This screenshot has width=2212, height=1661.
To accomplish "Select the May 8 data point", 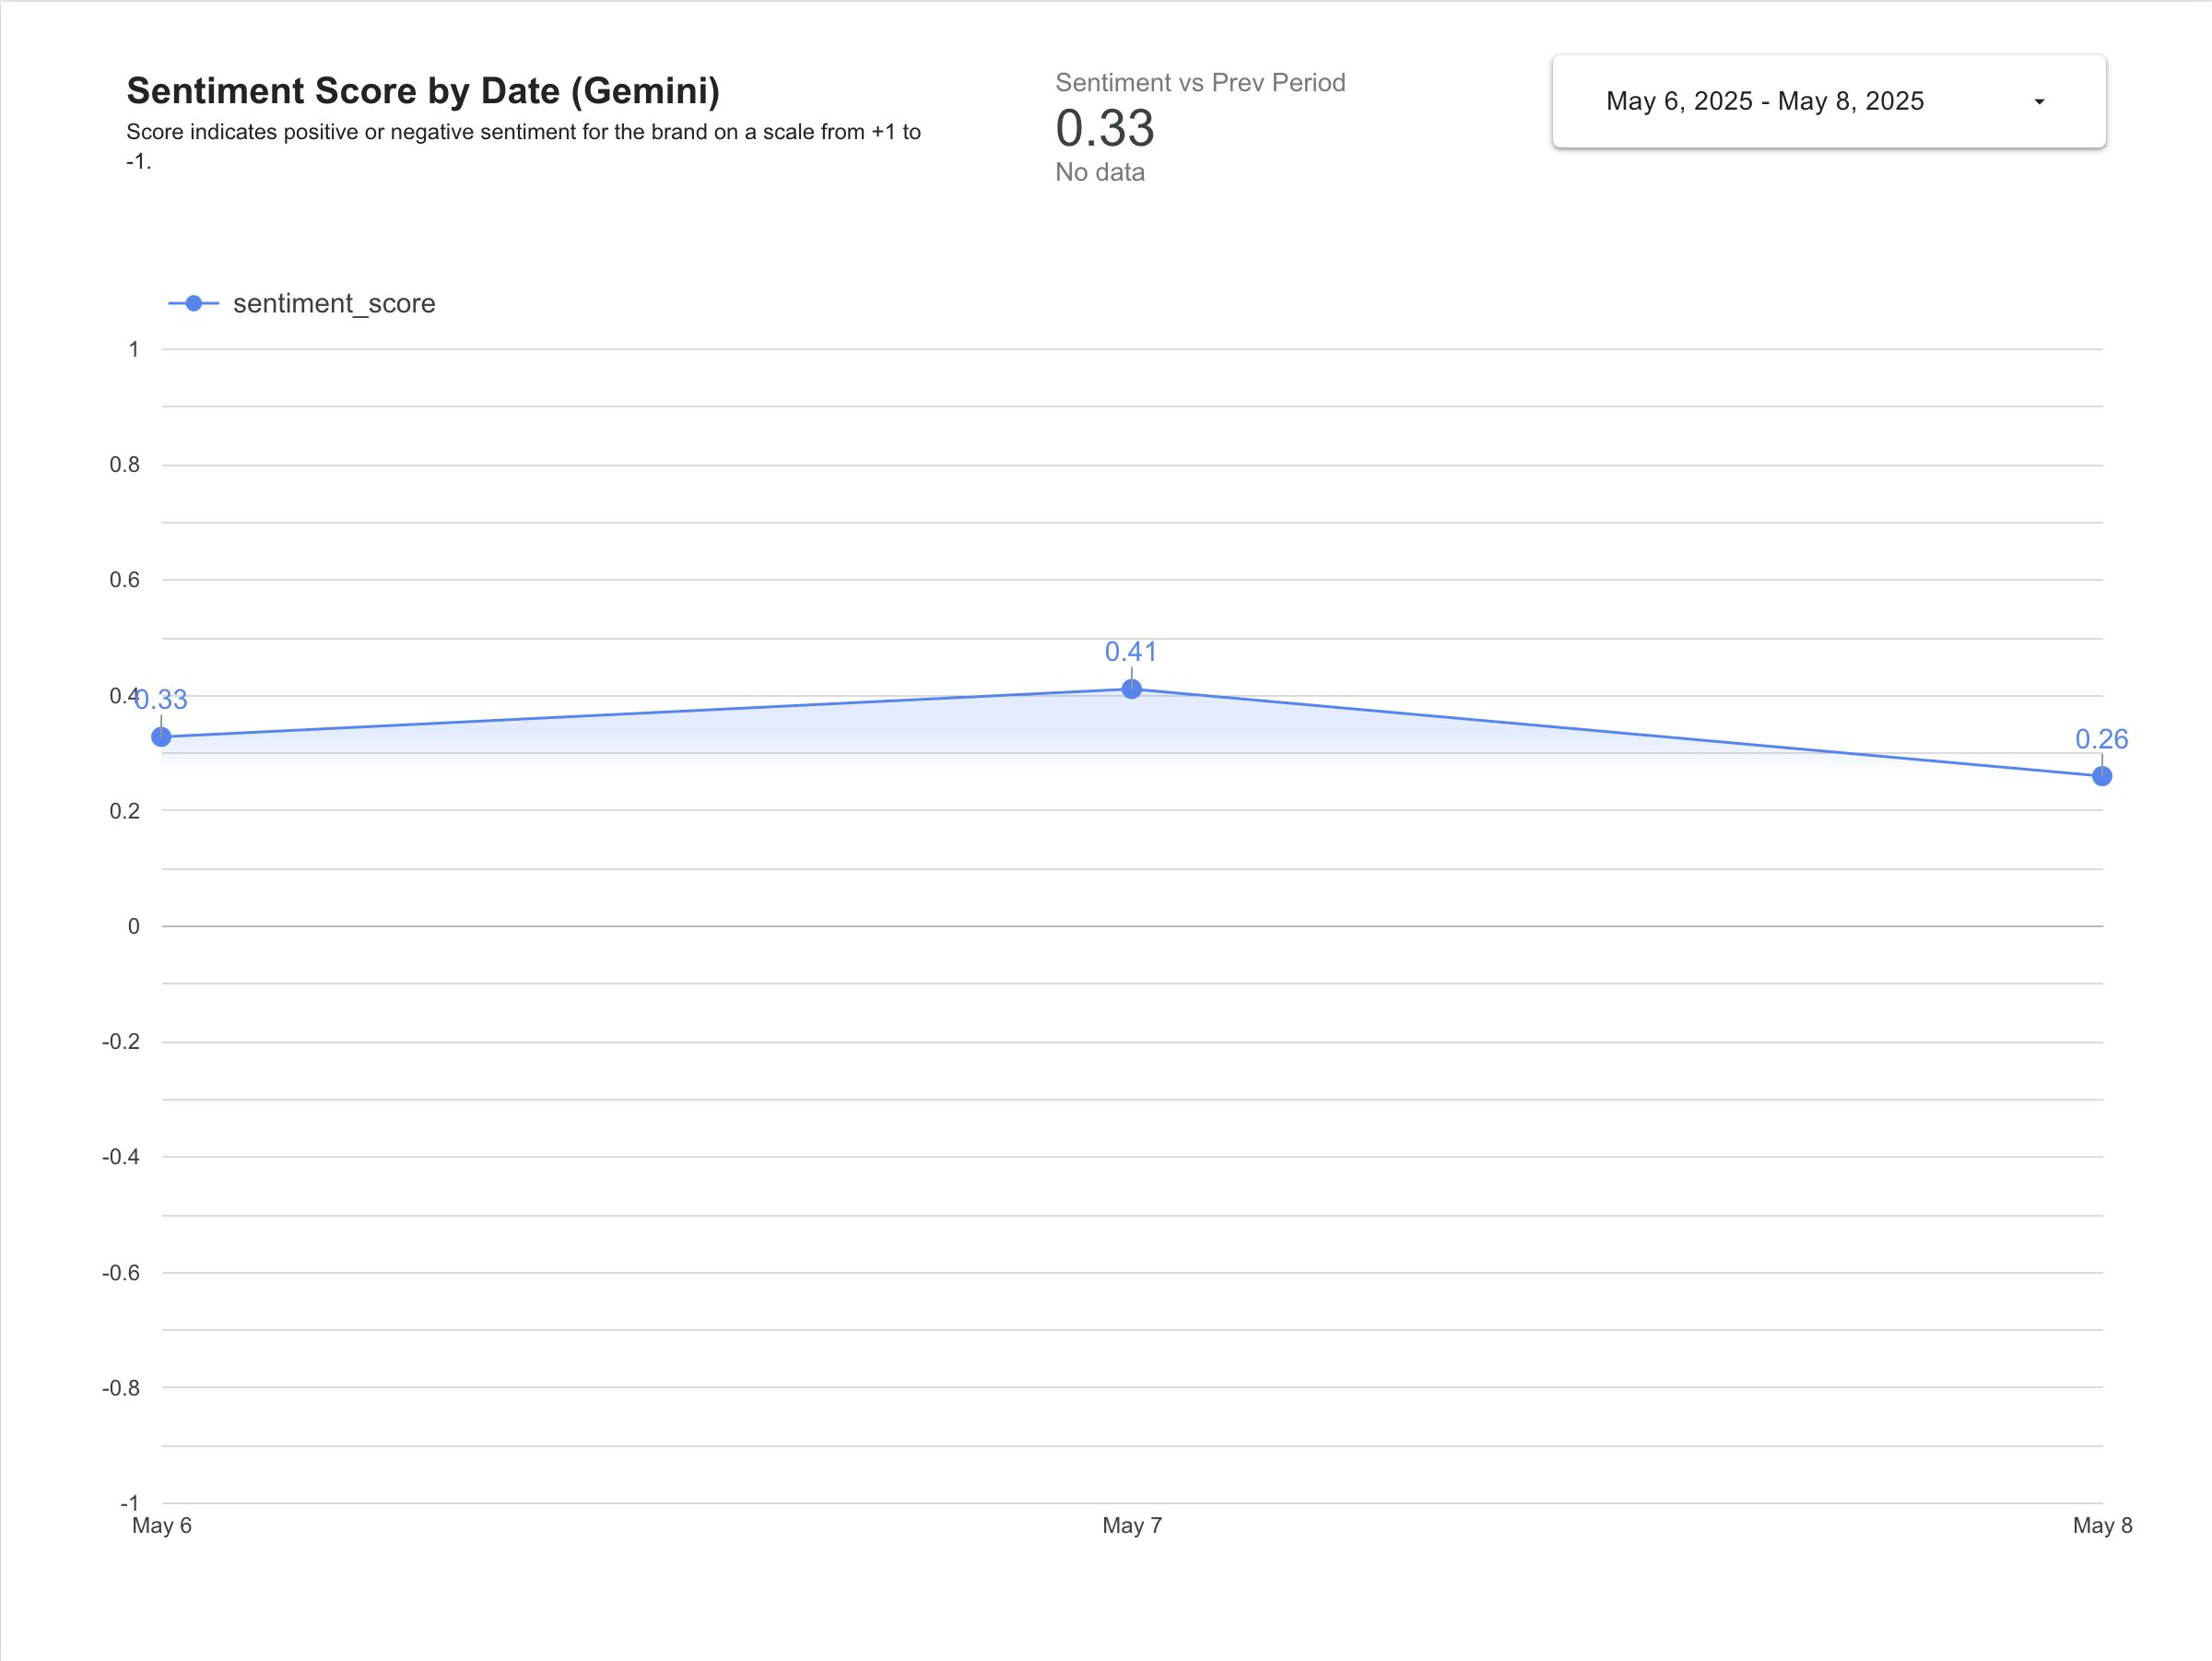I will (x=2102, y=776).
